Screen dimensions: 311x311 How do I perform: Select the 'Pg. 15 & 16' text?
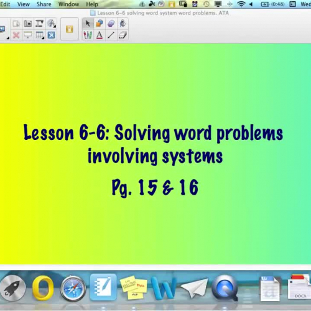pos(155,188)
